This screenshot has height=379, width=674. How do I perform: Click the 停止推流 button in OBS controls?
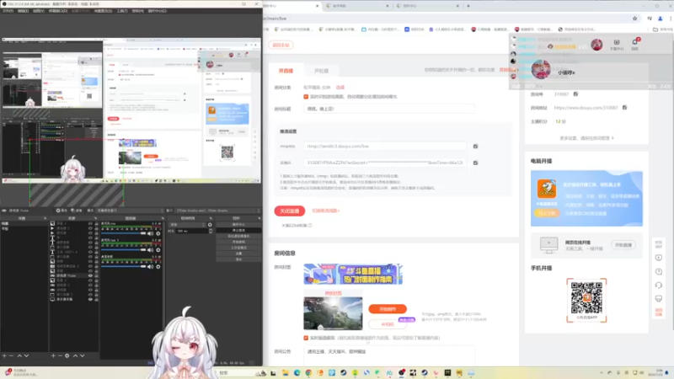238,230
